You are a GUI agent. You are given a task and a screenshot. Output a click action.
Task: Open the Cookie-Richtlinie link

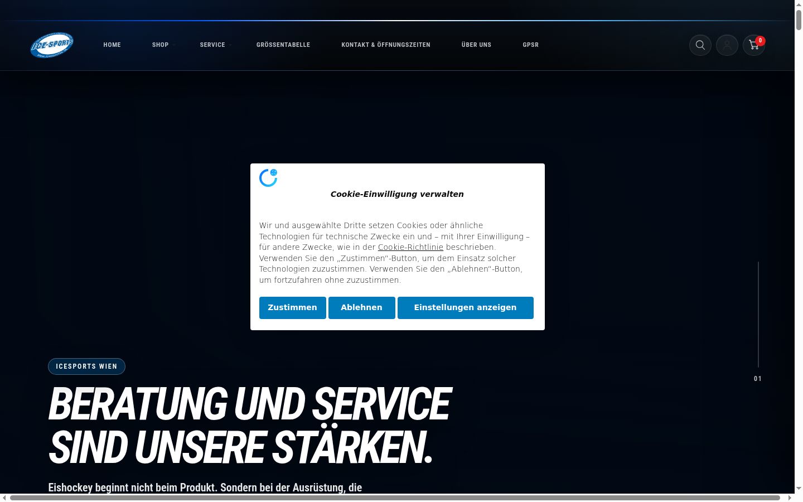(x=410, y=247)
